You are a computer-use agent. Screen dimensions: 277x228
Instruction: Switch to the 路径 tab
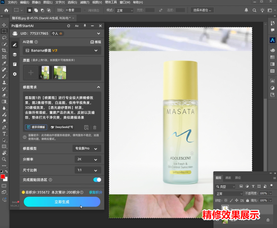tap(238, 178)
